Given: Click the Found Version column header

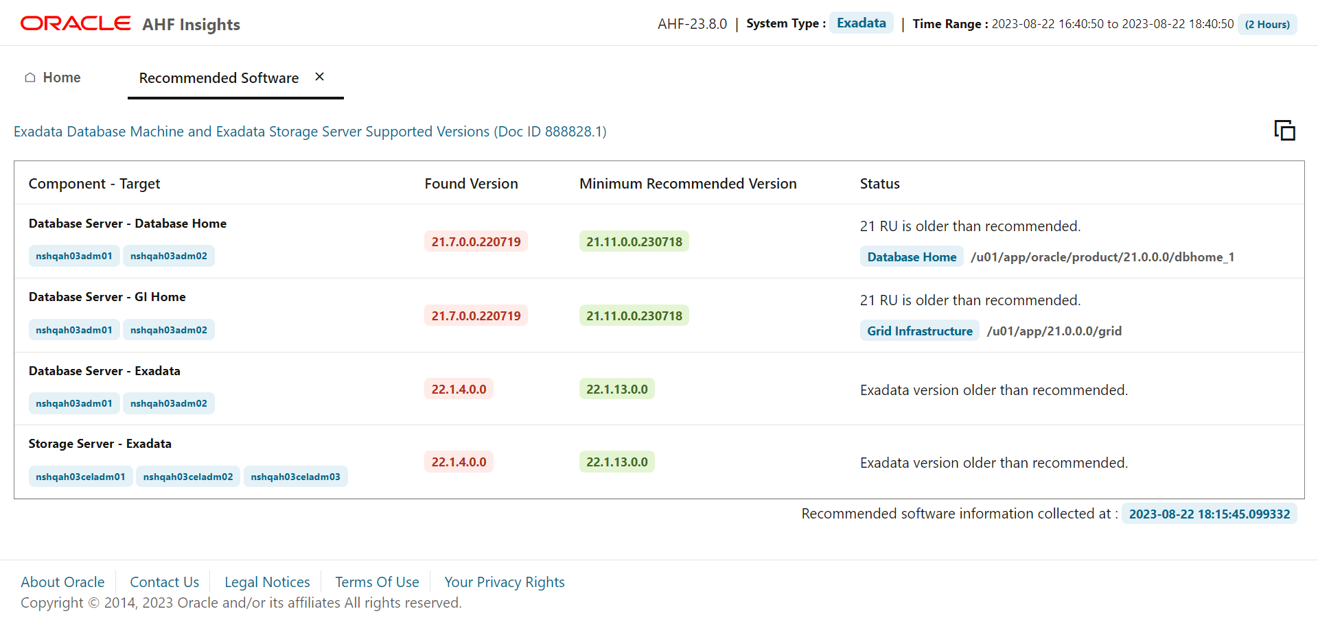Looking at the screenshot, I should coord(471,184).
